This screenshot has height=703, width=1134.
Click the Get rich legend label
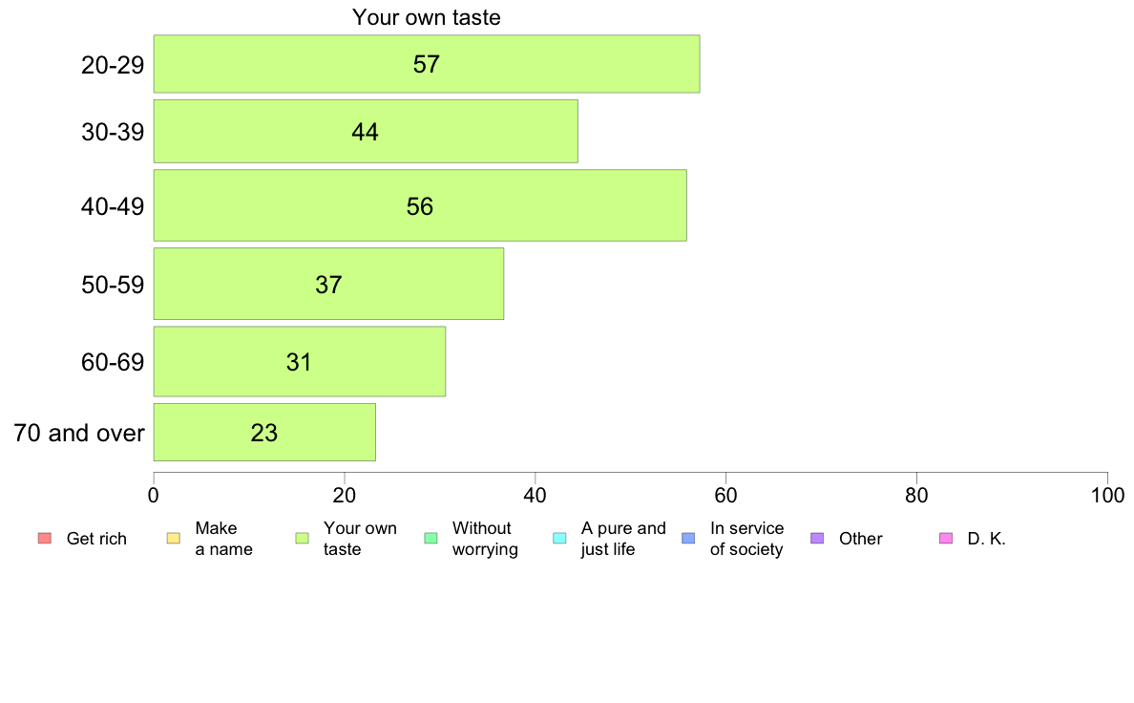(96, 539)
